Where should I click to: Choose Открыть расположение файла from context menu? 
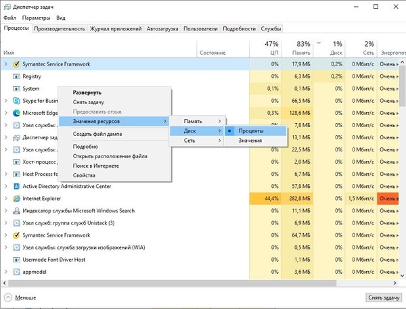110,156
